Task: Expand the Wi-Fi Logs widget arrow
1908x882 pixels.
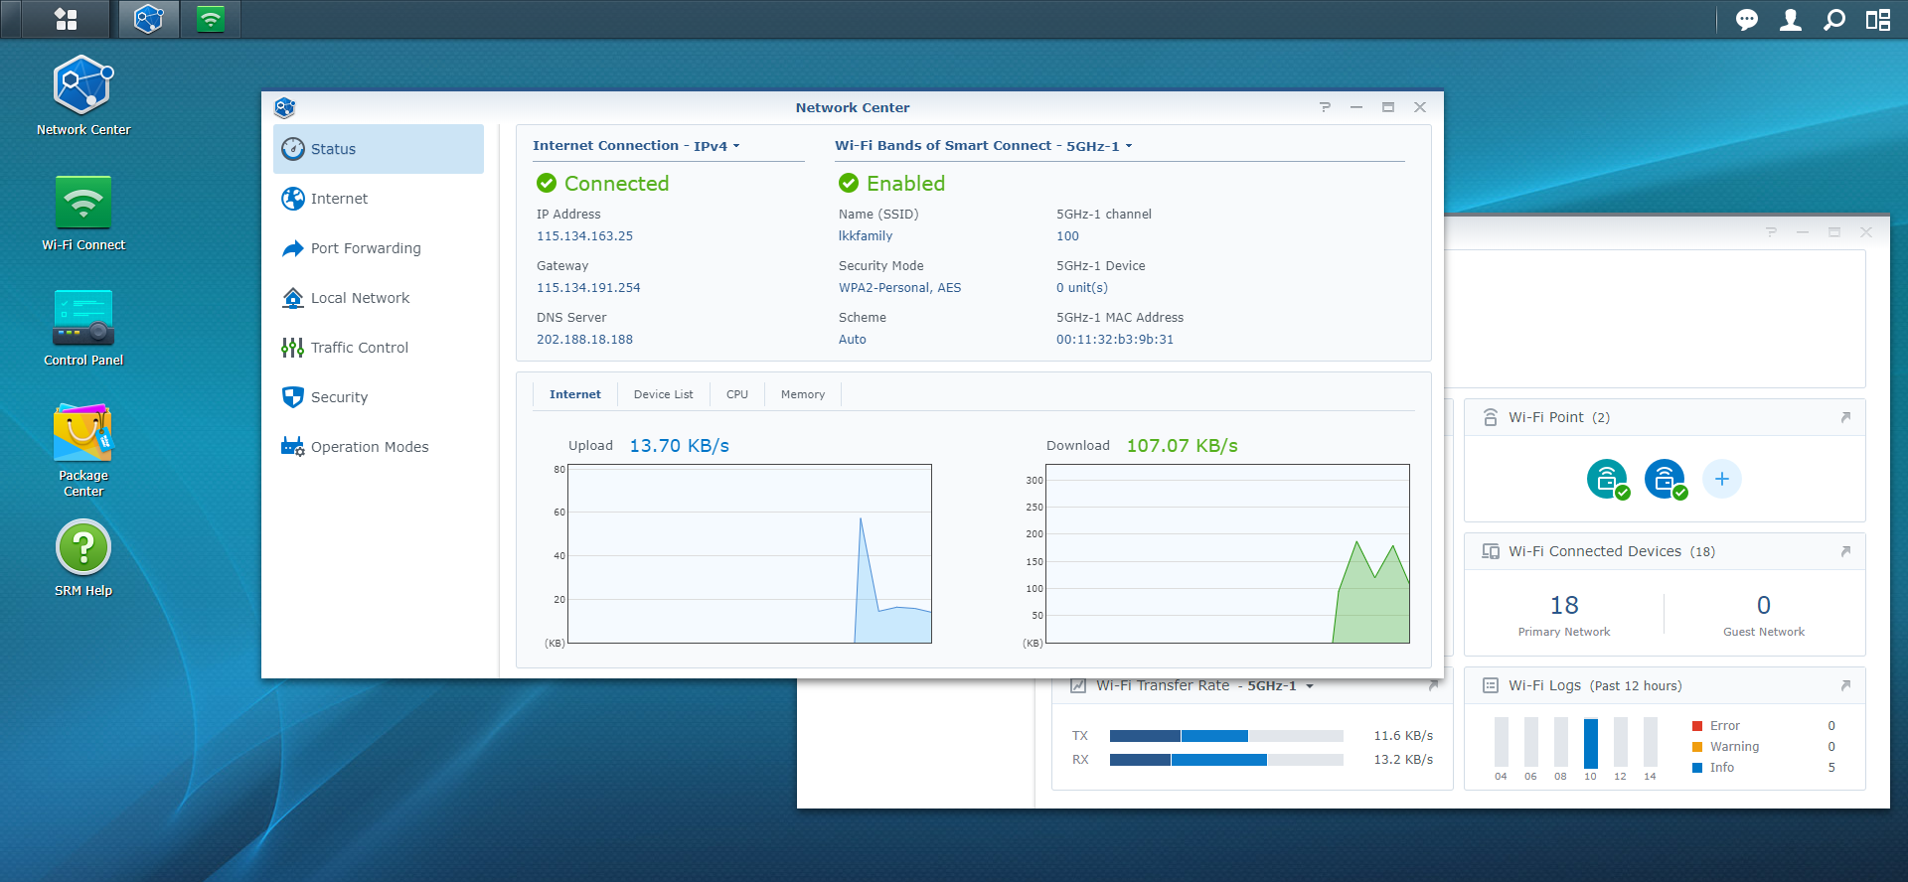Action: (1845, 685)
